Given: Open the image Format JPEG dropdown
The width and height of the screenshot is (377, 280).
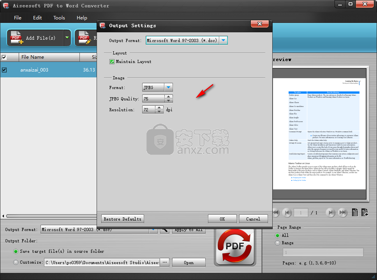Looking at the screenshot, I should click(x=168, y=87).
